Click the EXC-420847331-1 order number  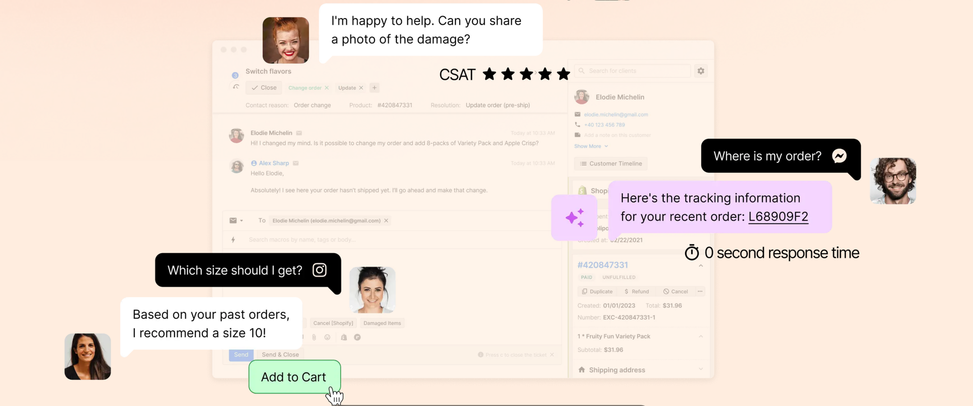pyautogui.click(x=629, y=318)
